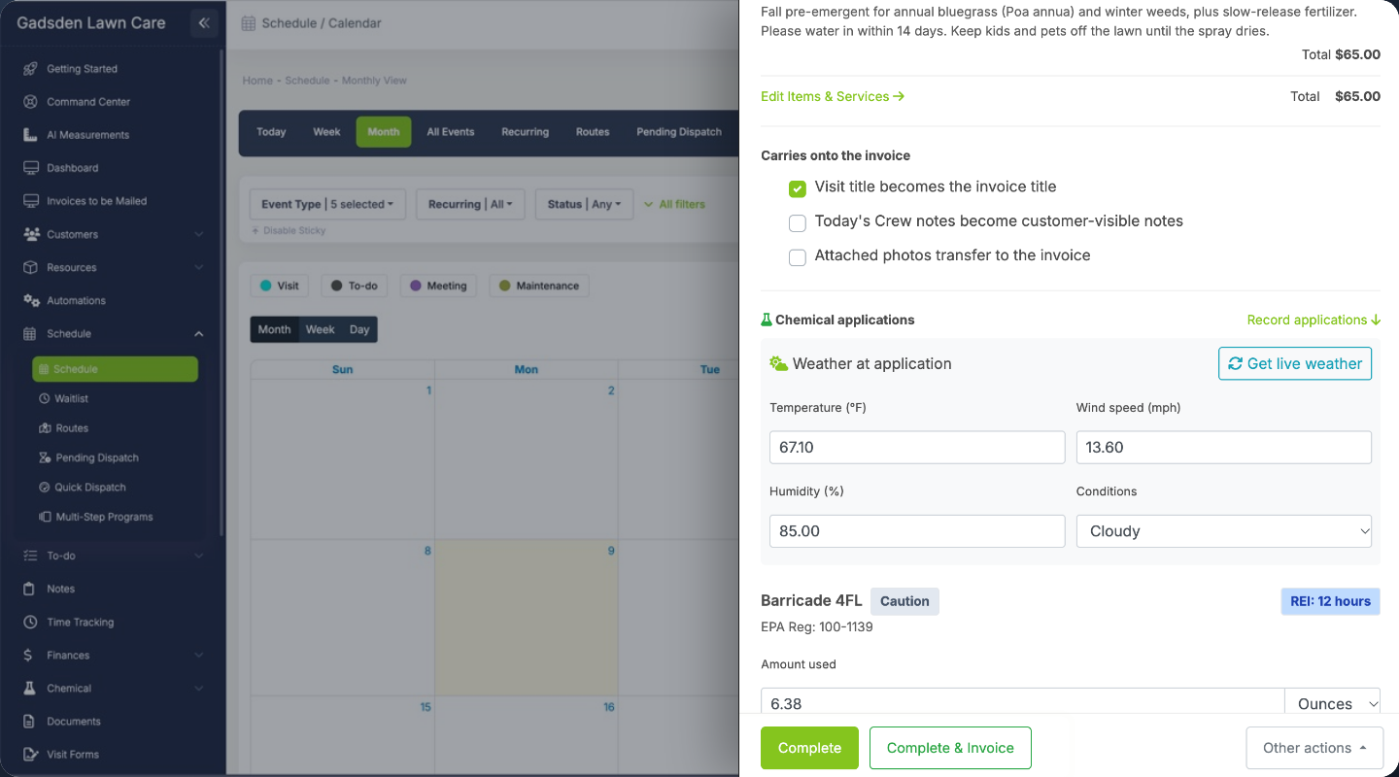Open the Ounces unit dropdown
Image resolution: width=1399 pixels, height=777 pixels.
tap(1332, 704)
